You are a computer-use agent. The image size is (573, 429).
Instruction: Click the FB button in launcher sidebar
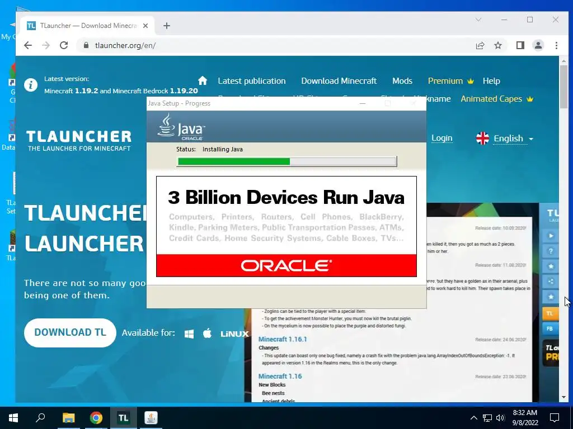tap(551, 328)
